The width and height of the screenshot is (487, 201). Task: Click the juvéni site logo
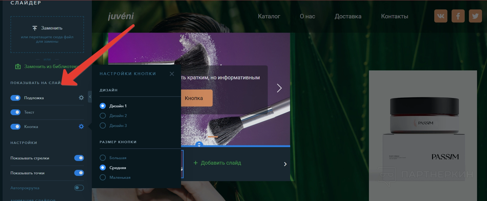click(x=121, y=16)
